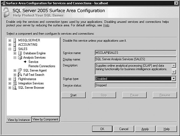Click the SQL Server Browser magnifier icon
This screenshot has width=180, height=136.
(x=15, y=88)
